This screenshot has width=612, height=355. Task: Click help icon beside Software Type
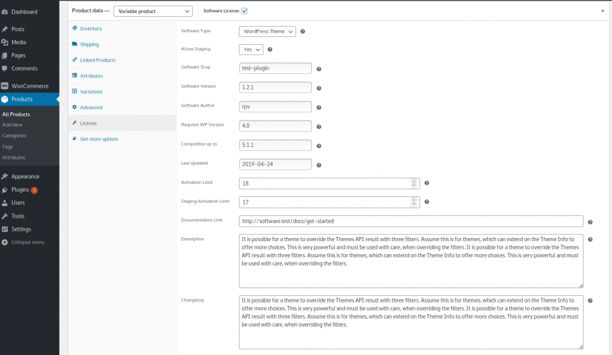pos(303,32)
